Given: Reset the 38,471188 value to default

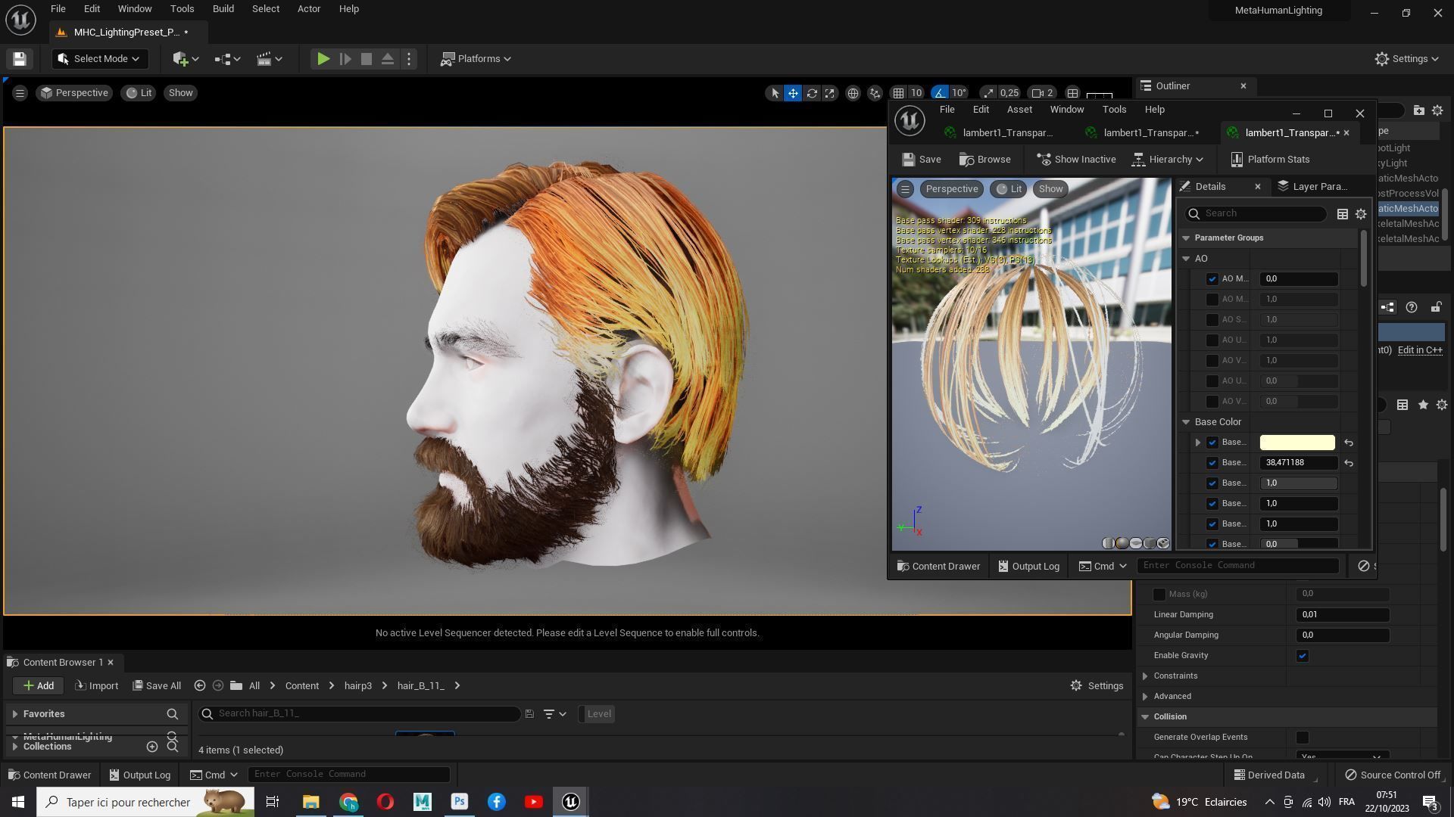Looking at the screenshot, I should tap(1349, 463).
